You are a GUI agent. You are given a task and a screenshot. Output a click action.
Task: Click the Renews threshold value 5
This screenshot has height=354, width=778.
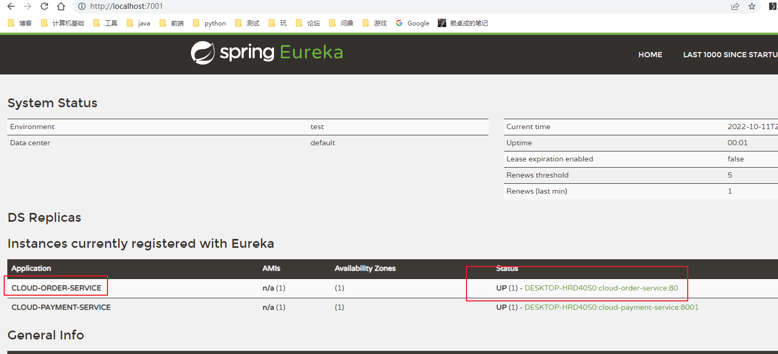click(730, 175)
